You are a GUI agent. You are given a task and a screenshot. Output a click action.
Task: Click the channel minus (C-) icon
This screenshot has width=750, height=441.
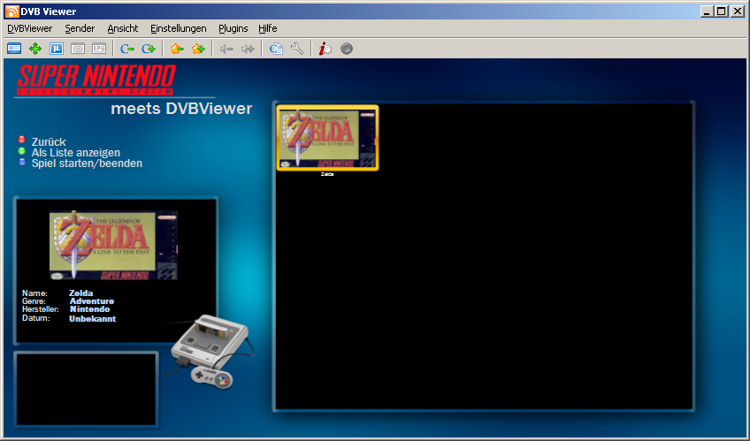click(x=127, y=49)
